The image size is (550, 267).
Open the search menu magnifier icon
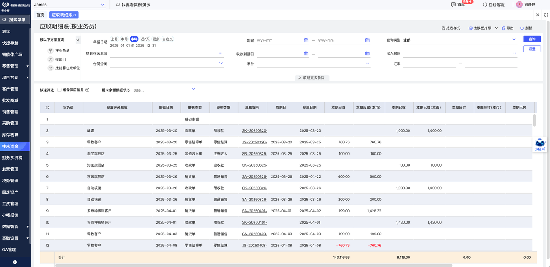pos(4,20)
